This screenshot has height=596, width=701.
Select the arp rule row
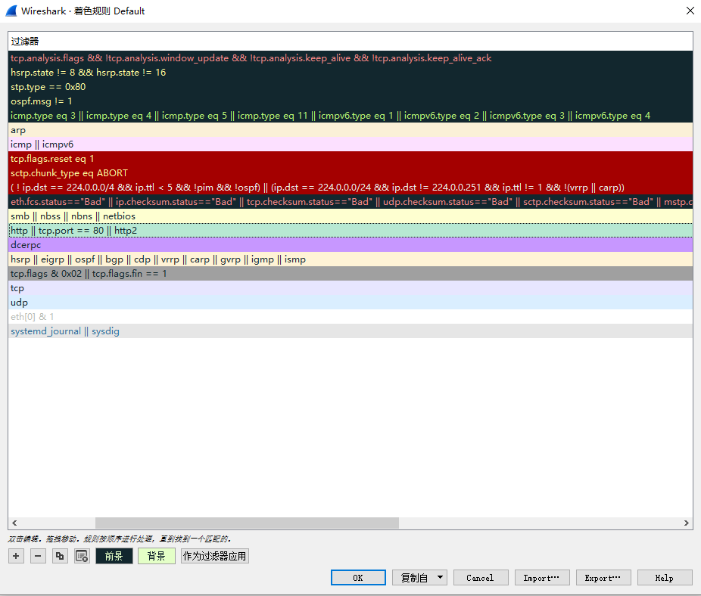350,130
